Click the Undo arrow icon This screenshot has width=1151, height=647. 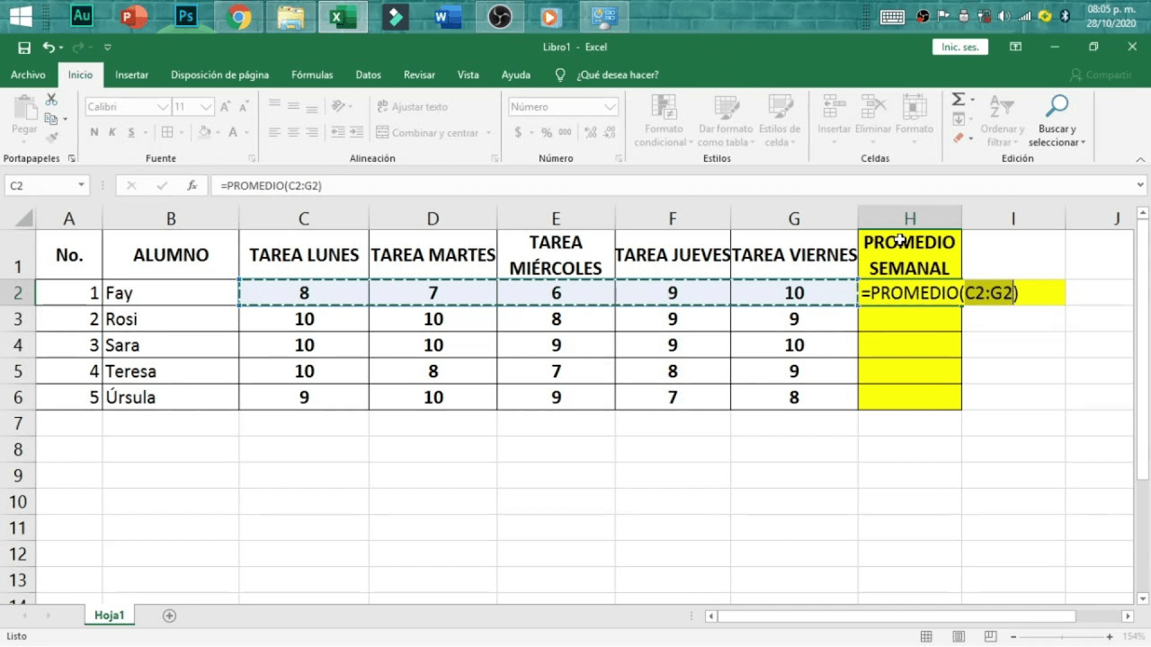48,48
